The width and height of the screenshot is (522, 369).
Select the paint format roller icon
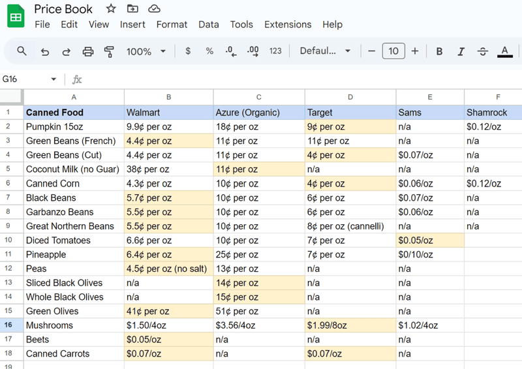109,52
